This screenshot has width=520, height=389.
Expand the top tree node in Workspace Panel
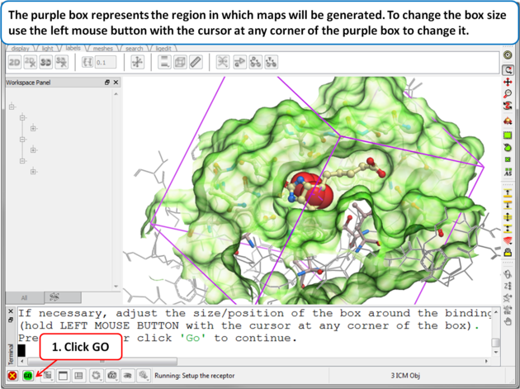12,107
